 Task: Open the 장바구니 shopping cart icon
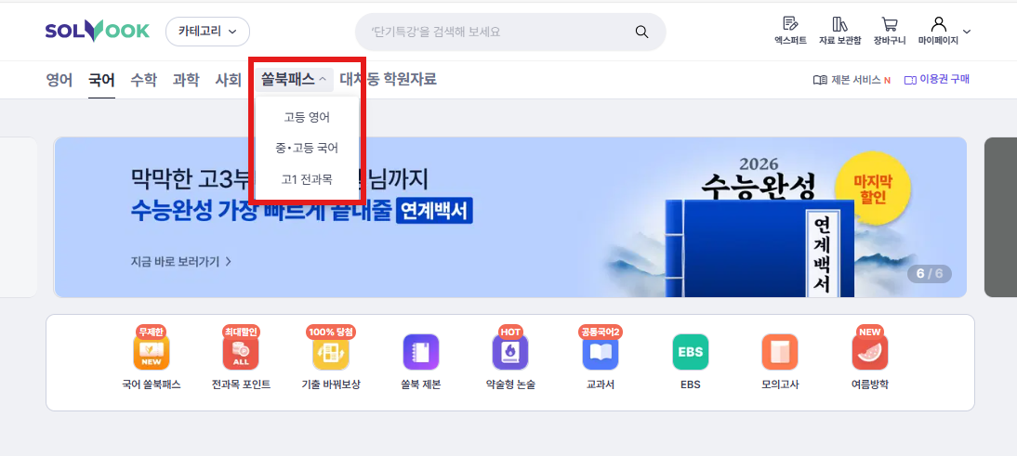pyautogui.click(x=890, y=24)
